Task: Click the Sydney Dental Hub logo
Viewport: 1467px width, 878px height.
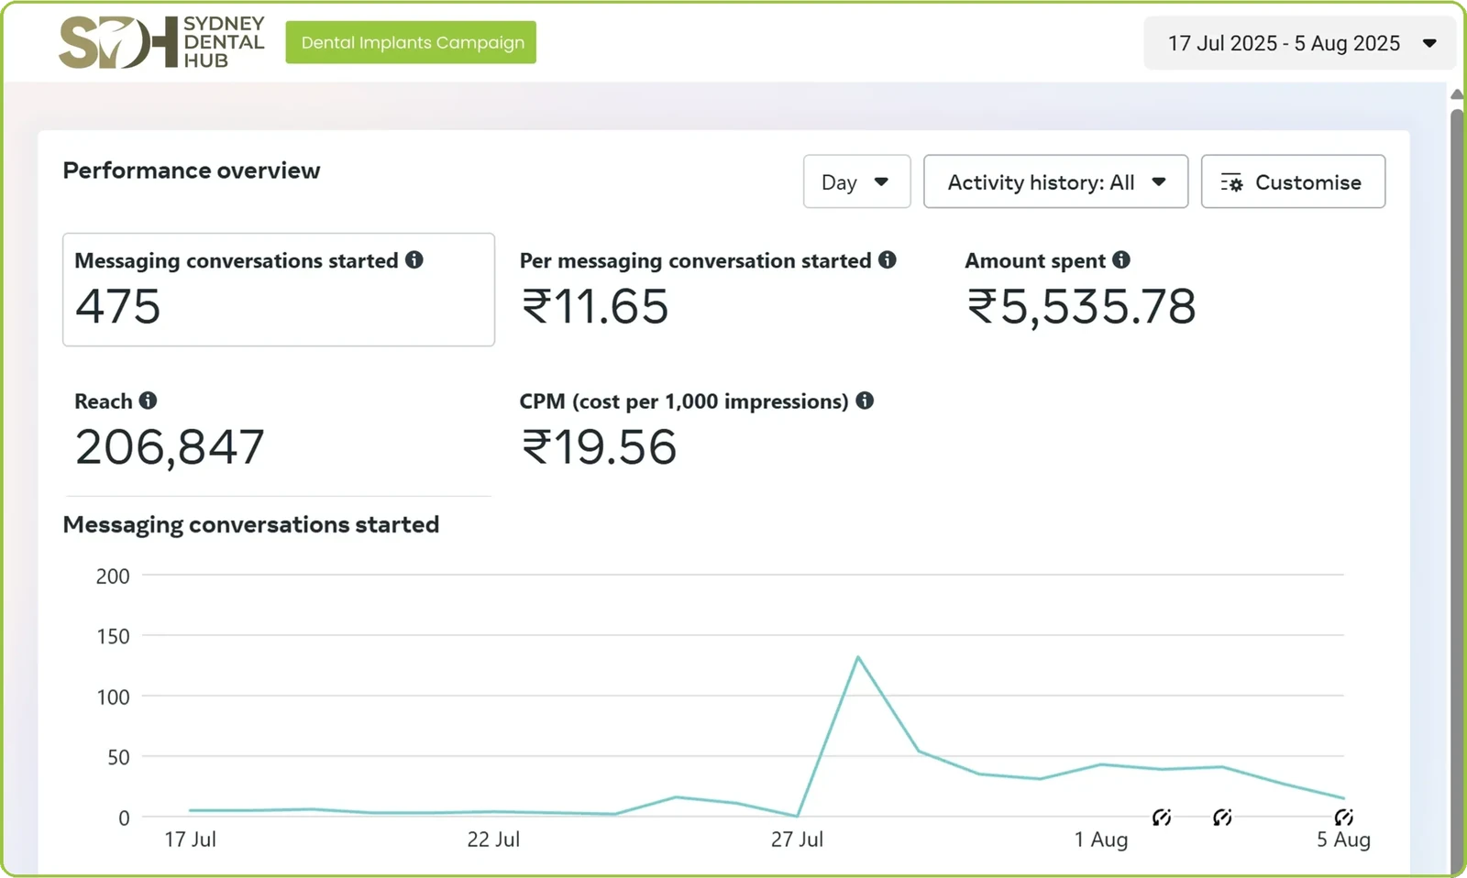Action: [x=161, y=42]
